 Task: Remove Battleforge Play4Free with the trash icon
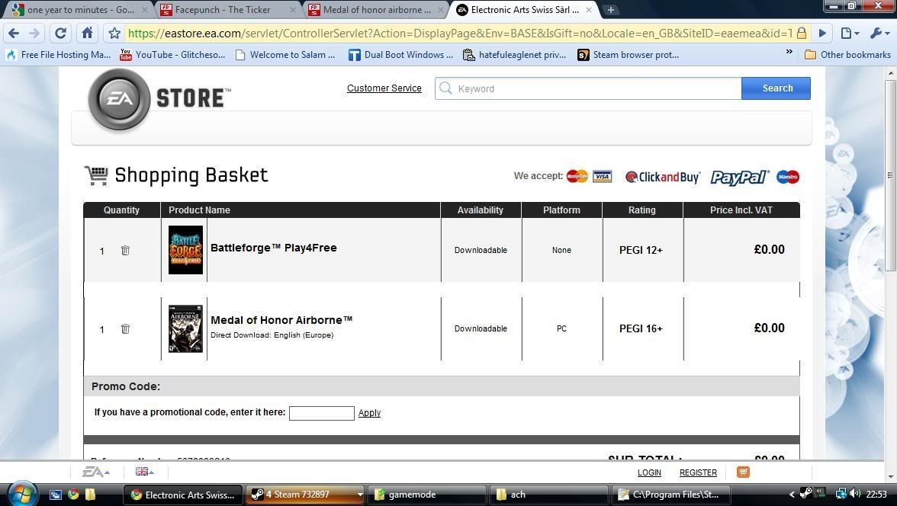point(125,251)
